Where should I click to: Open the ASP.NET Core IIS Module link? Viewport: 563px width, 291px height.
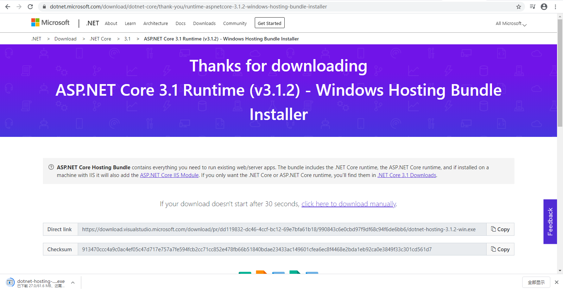[169, 175]
